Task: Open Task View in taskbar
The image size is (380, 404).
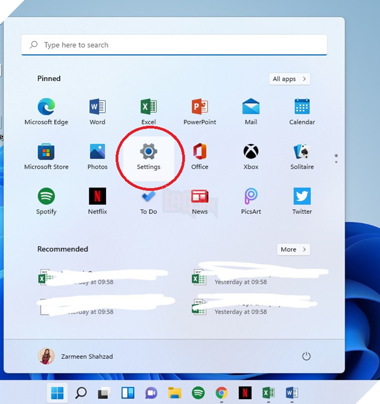Action: [104, 393]
